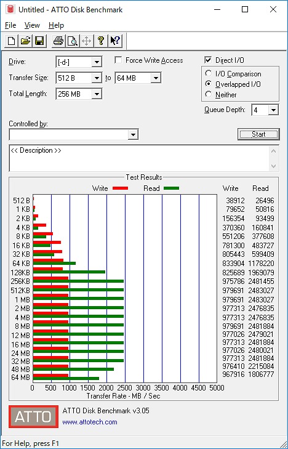This screenshot has height=449, width=288.
Task: Click the Read column header
Action: pos(260,188)
